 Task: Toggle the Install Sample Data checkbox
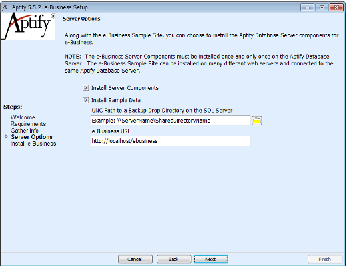[x=85, y=100]
